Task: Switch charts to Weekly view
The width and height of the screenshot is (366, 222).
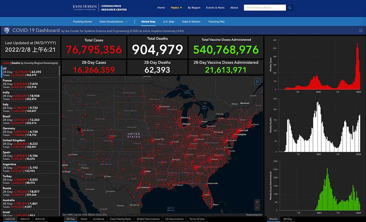Action: coord(273,219)
